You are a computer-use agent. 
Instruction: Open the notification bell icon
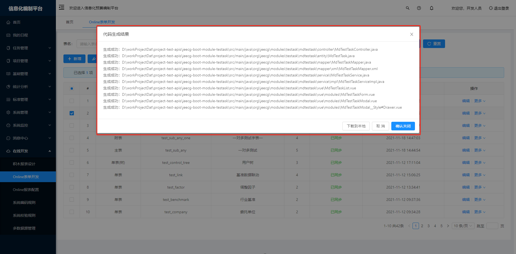[x=432, y=8]
